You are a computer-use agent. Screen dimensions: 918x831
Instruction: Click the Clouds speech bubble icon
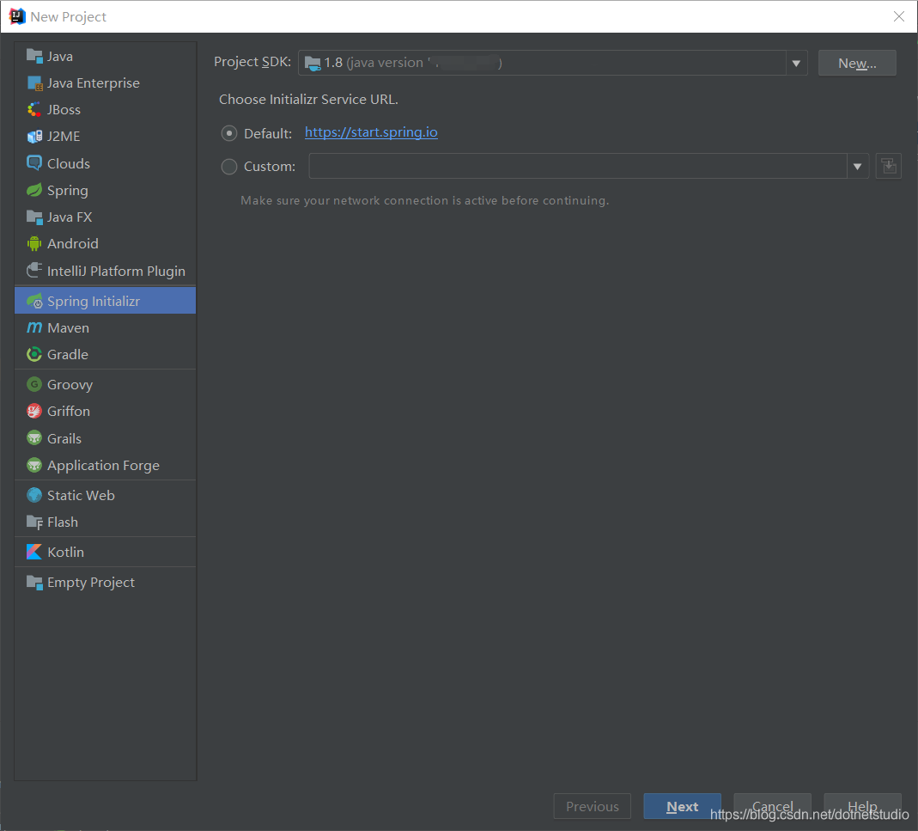pos(34,163)
